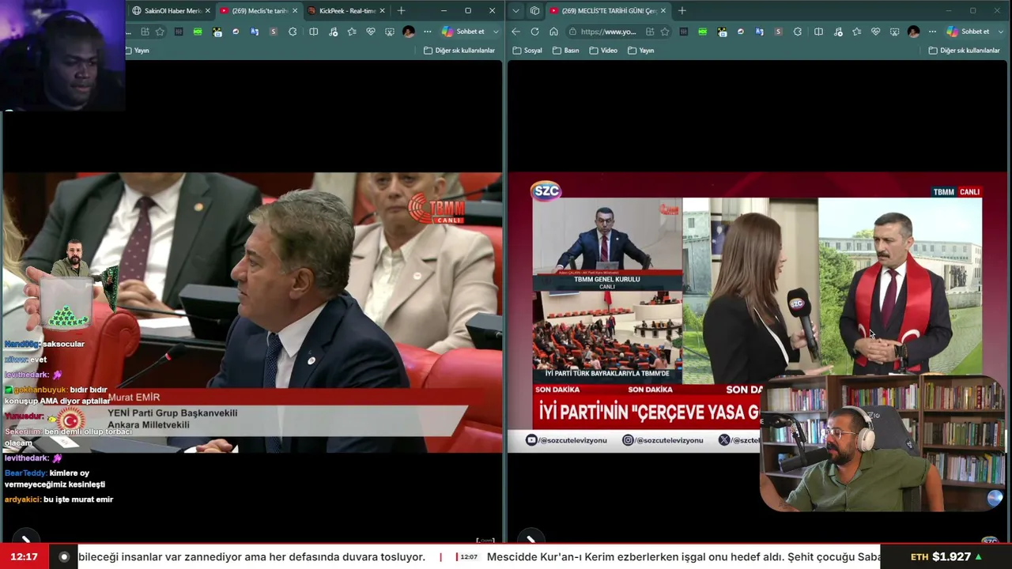Screen dimensions: 1012x569
Task: Go to home page in right browser window
Action: [x=553, y=32]
